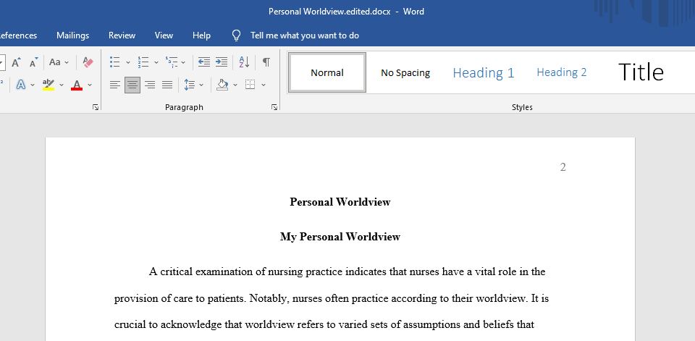Open bullet library dropdown arrow
Image resolution: width=695 pixels, height=341 pixels.
[x=127, y=62]
